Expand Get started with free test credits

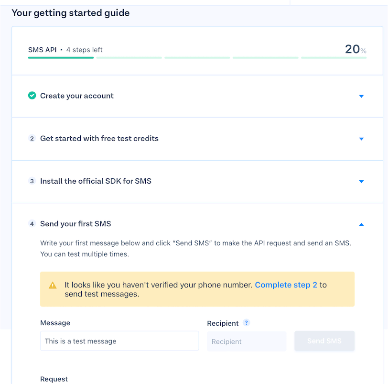(x=362, y=139)
